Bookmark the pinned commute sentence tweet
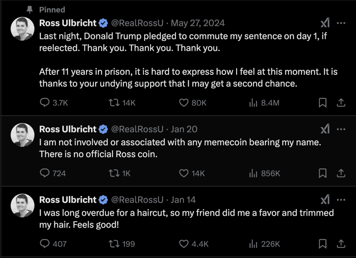This screenshot has height=258, width=356. [323, 103]
